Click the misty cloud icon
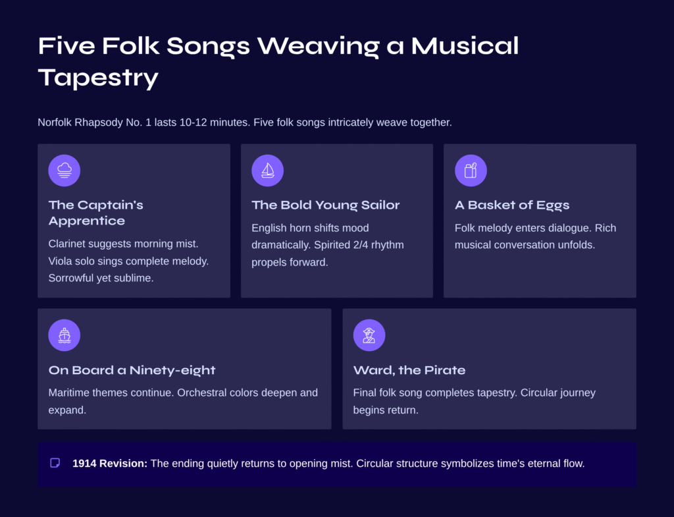 point(65,171)
